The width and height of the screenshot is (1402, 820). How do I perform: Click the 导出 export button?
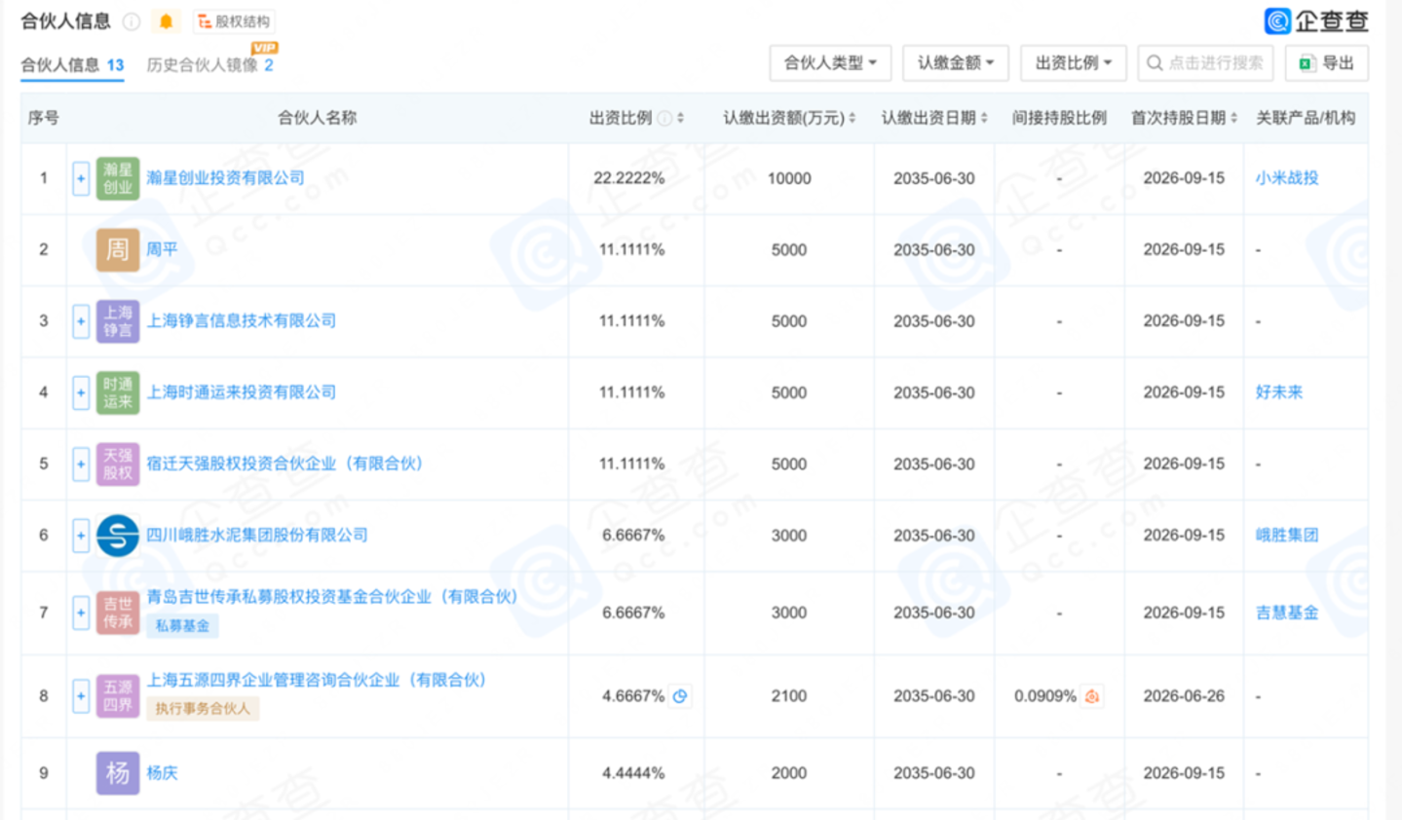pyautogui.click(x=1326, y=63)
